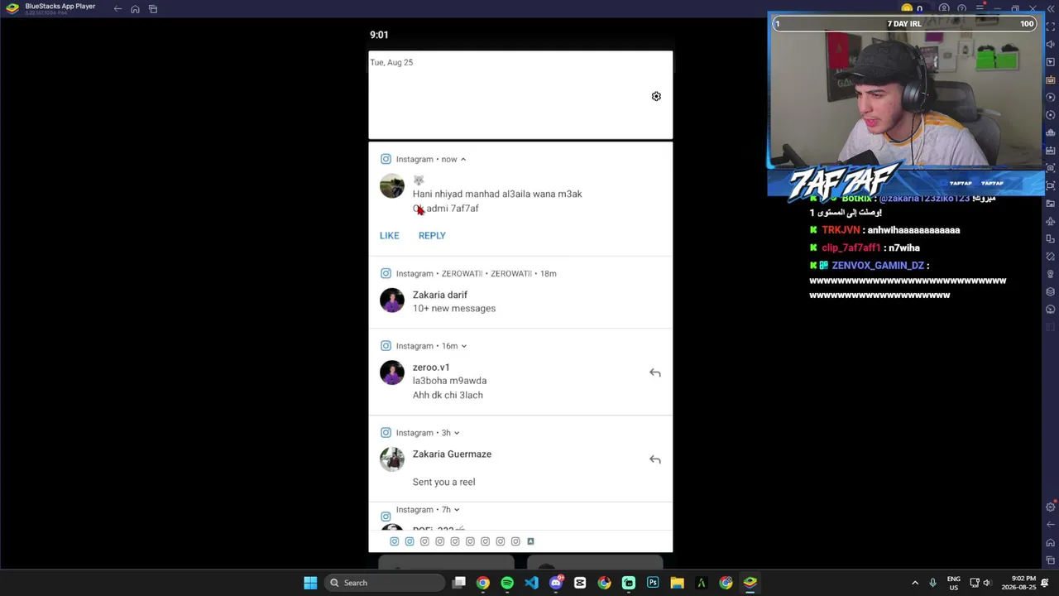Click ZENVOX_GAMIN_DZ chat username

878,266
